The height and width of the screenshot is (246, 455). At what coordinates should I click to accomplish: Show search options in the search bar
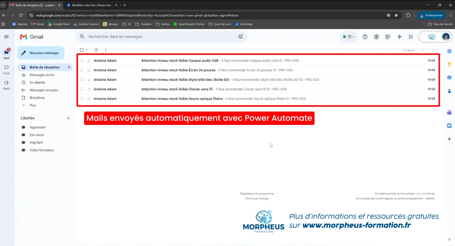[241, 37]
